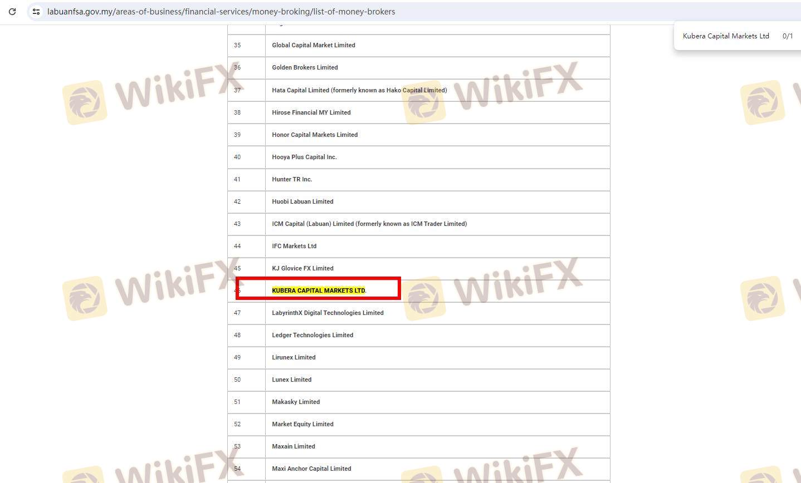Image resolution: width=801 pixels, height=483 pixels.
Task: Open the site information icon in address bar
Action: [x=36, y=11]
